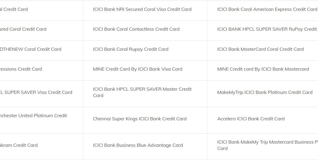
Task: Click the Manchester United Platinum Credit card entry
Action: click(33, 116)
